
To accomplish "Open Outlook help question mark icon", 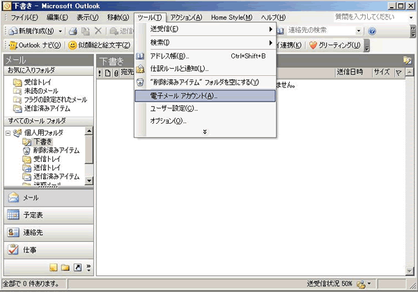I will 372,31.
